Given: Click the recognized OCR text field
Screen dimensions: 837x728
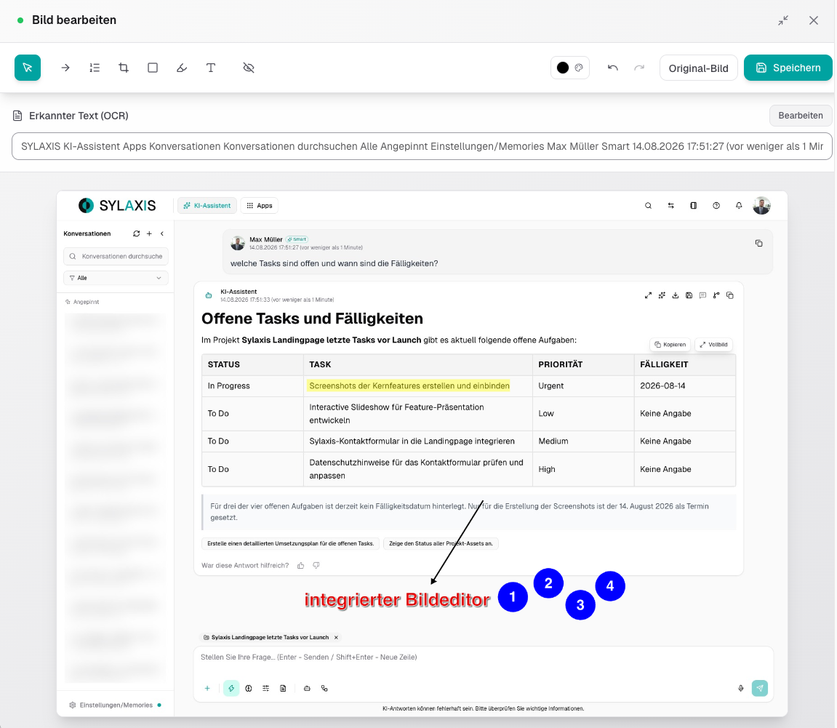Looking at the screenshot, I should (x=422, y=146).
